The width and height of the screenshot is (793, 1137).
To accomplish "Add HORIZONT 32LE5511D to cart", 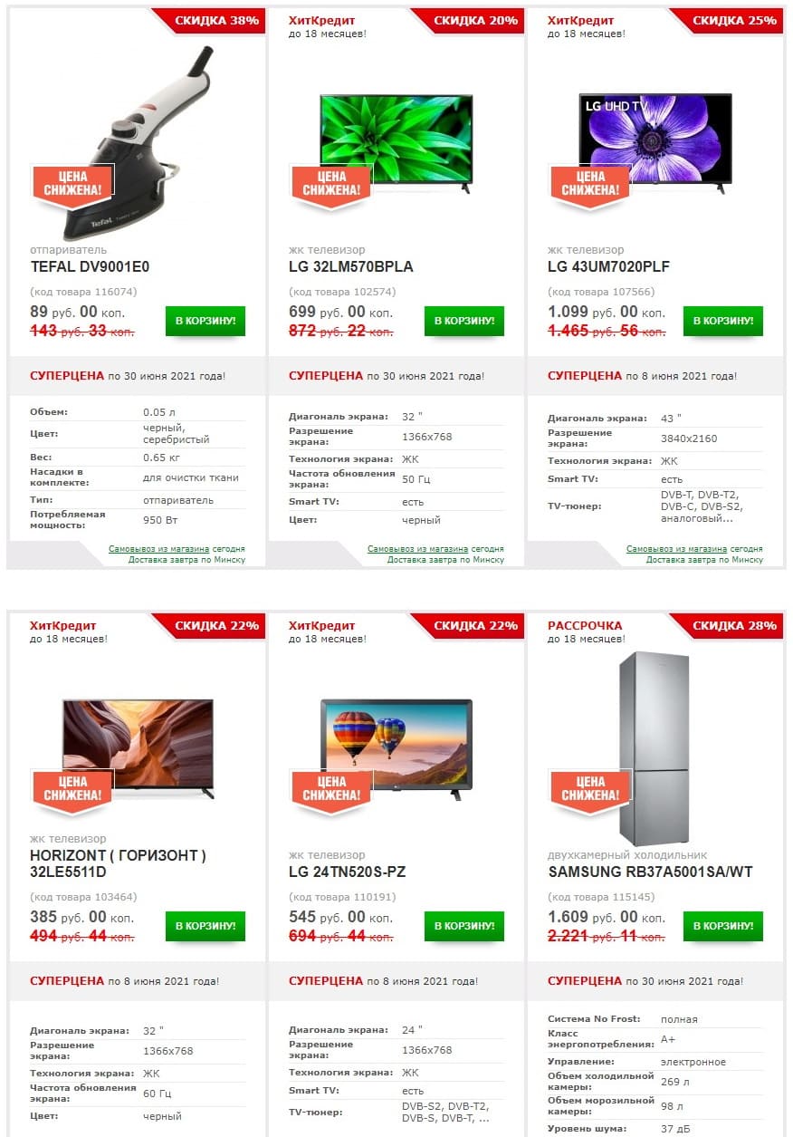I will tap(205, 926).
